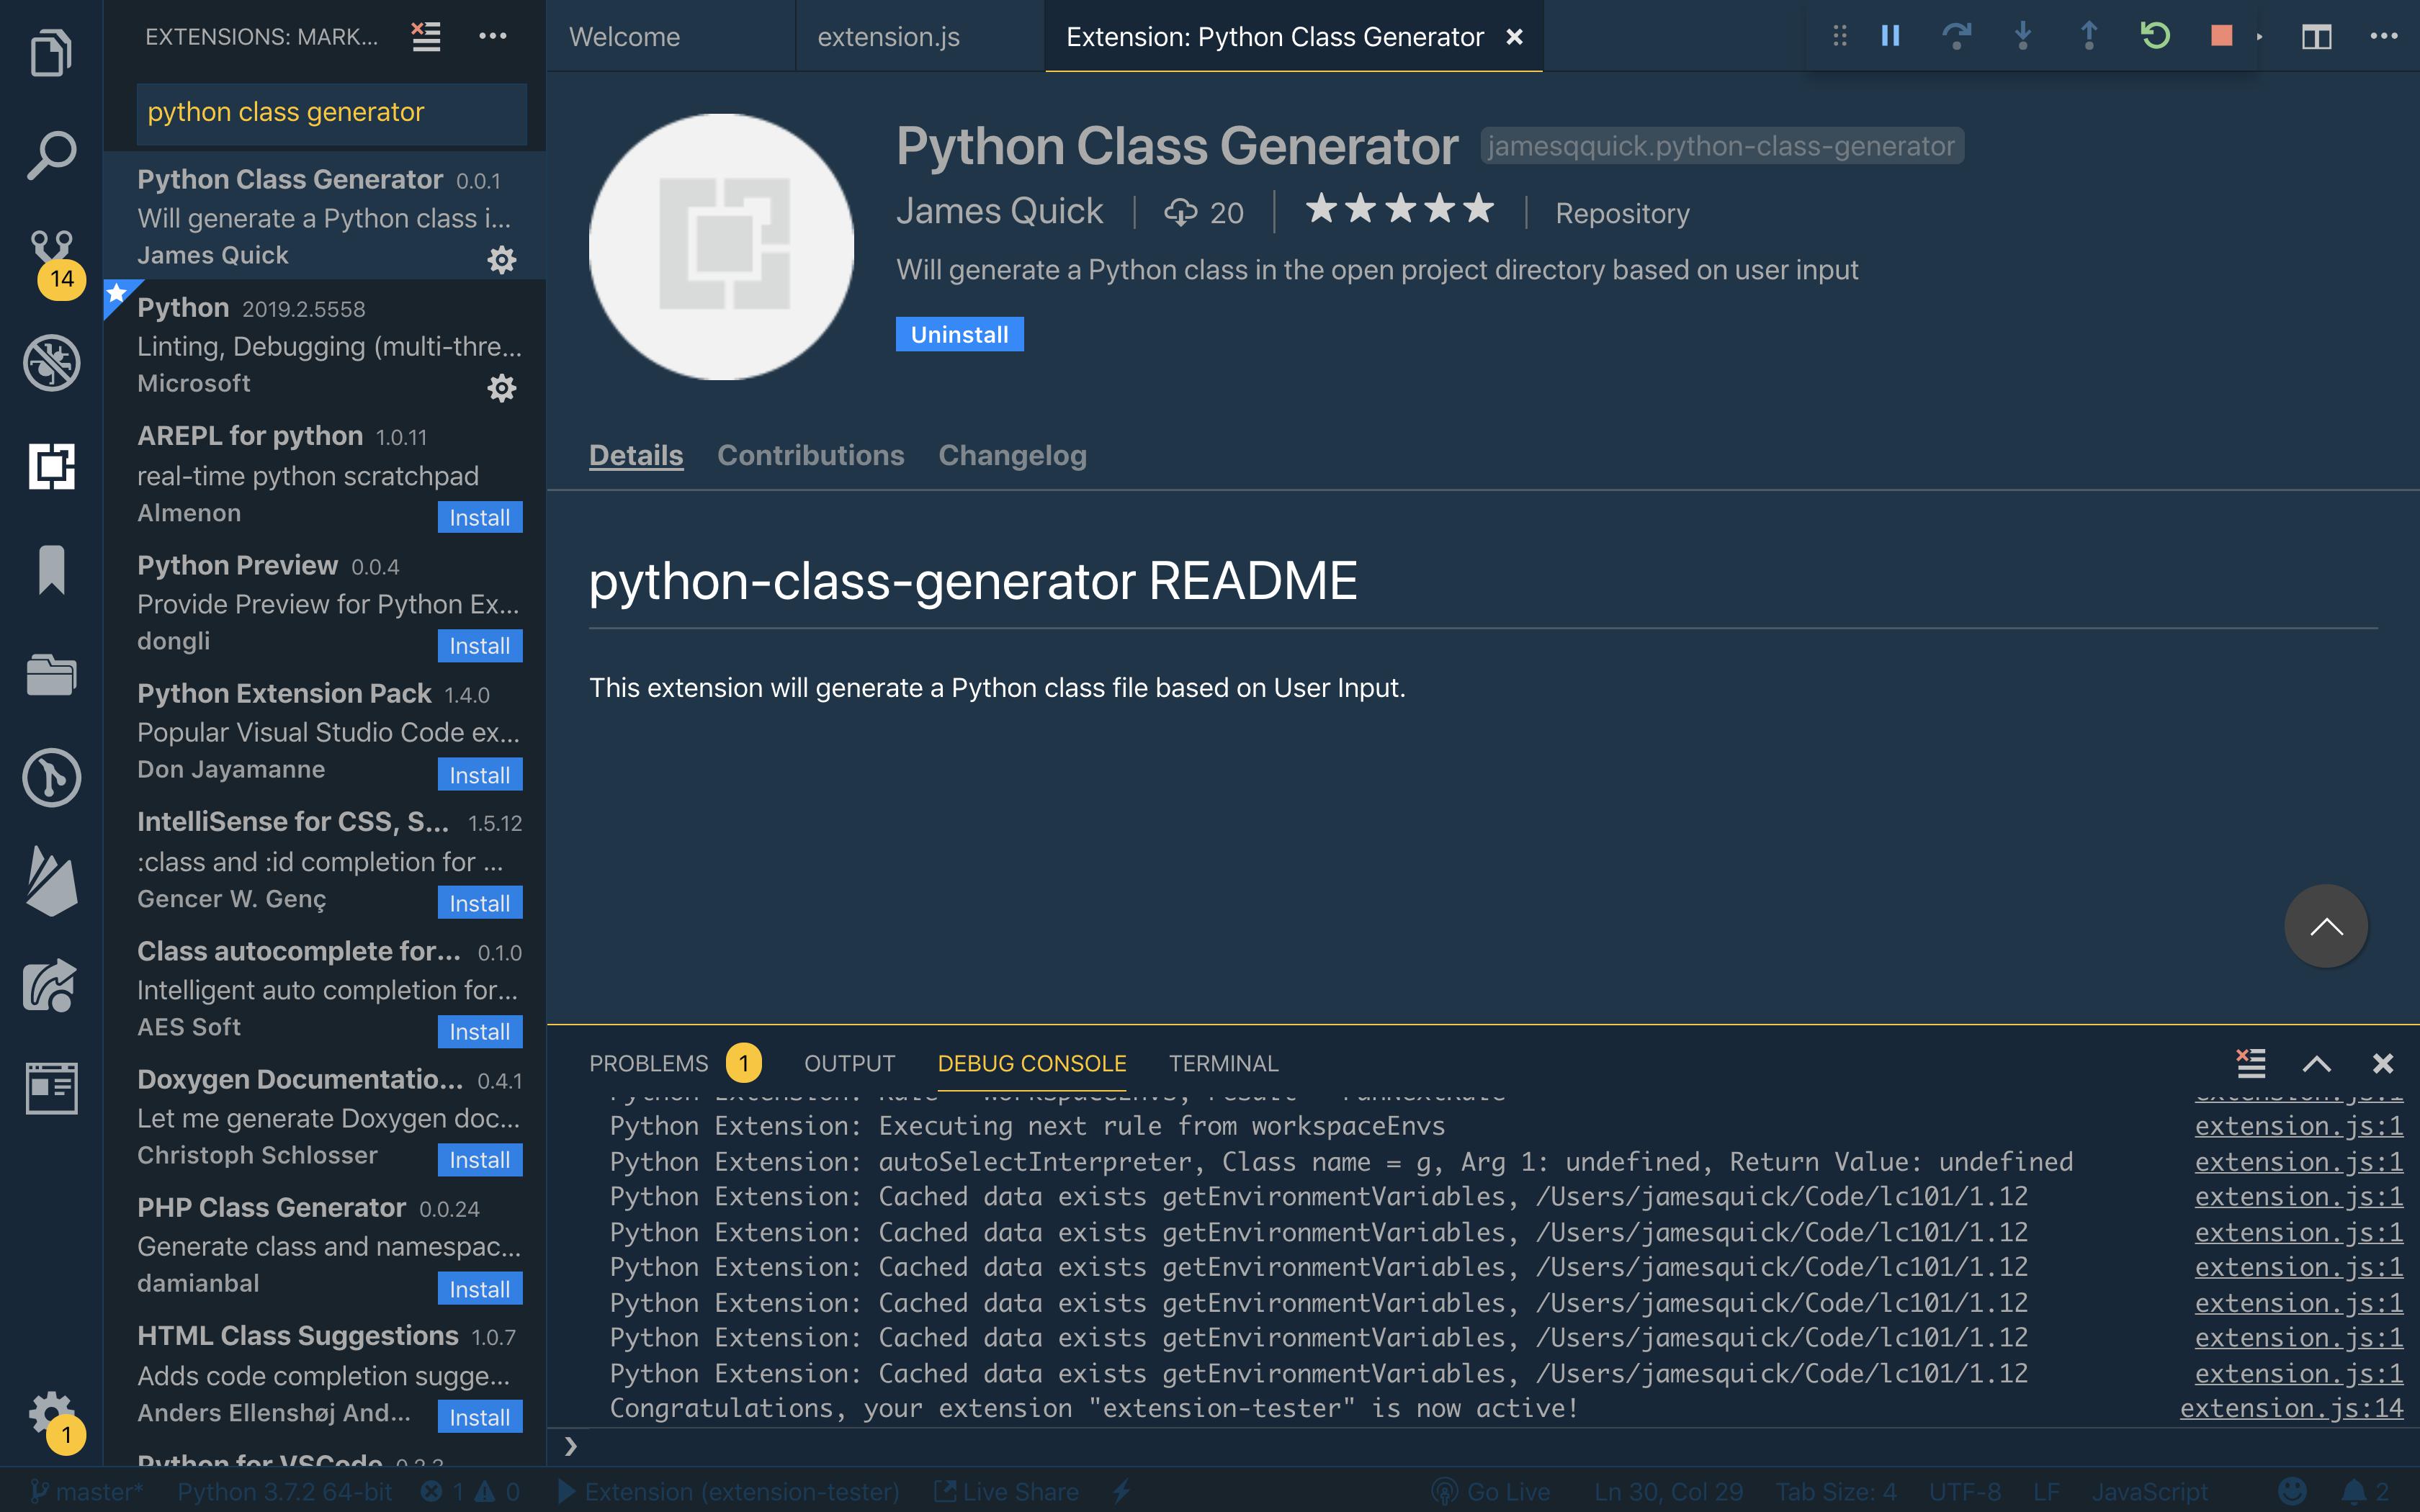Expand the panel with the chevron up
2420x1512 pixels.
click(x=2316, y=1063)
